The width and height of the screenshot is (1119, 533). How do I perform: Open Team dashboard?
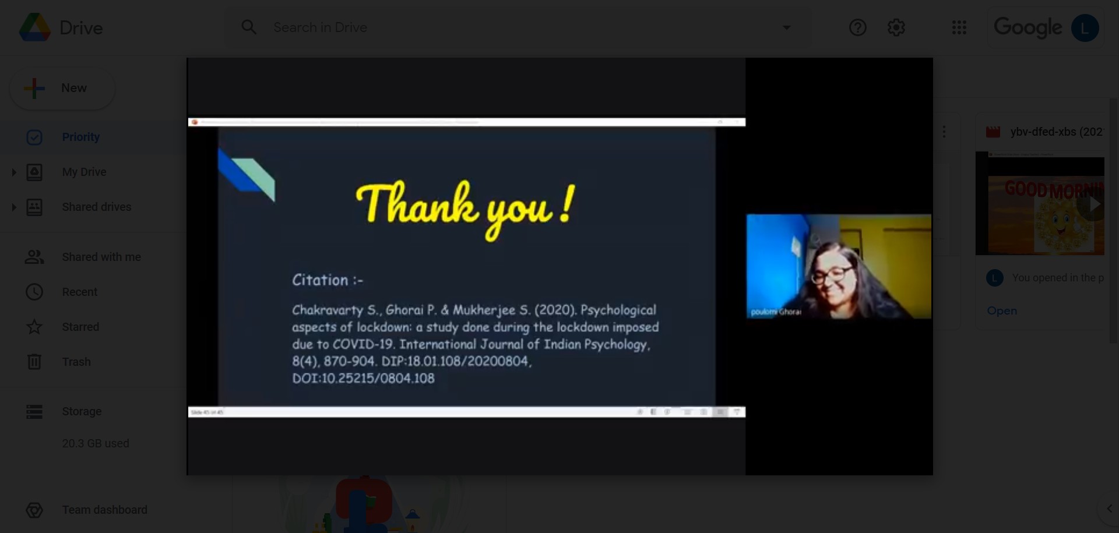(x=104, y=510)
